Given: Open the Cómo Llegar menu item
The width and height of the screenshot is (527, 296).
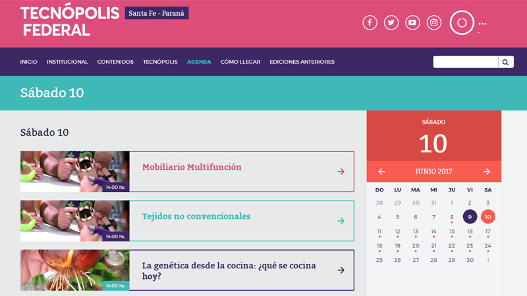Looking at the screenshot, I should click(x=240, y=62).
